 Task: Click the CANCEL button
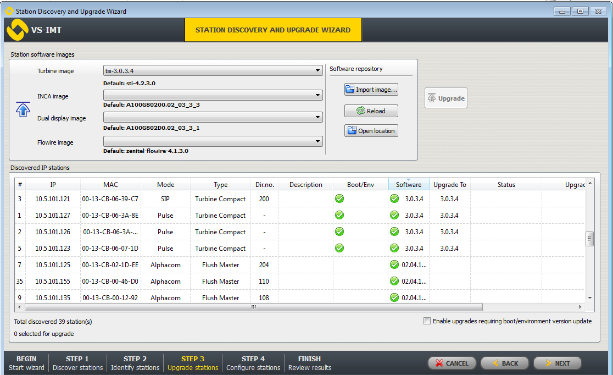coord(452,363)
